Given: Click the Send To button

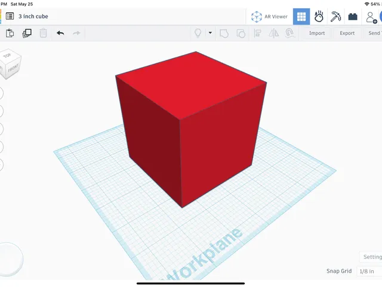Looking at the screenshot, I should (374, 33).
